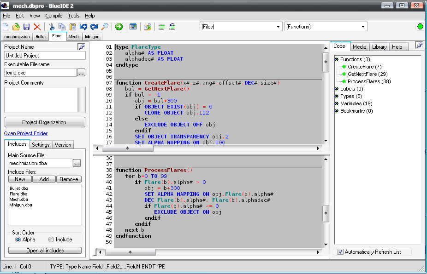The image size is (427, 274).
Task: Select the Include sort order radio button
Action: pyautogui.click(x=52, y=240)
